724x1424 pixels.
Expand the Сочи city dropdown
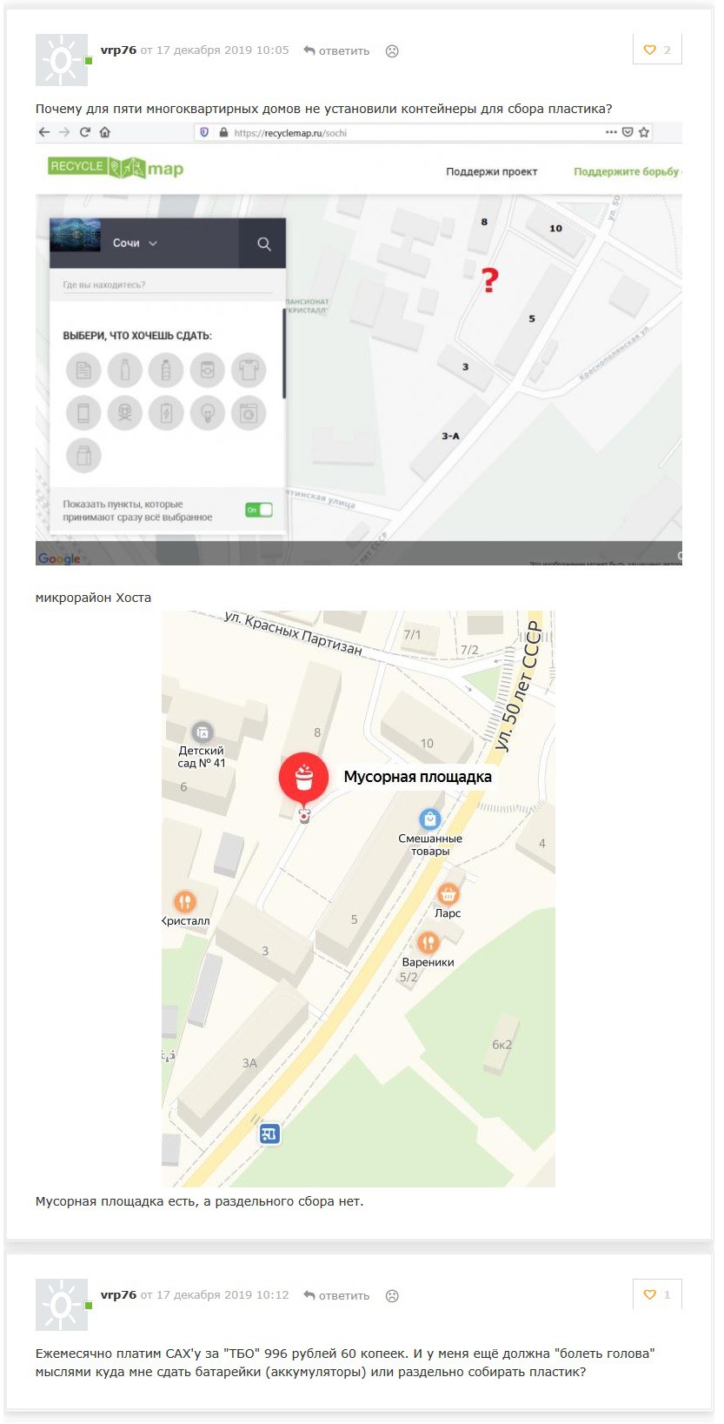[135, 244]
